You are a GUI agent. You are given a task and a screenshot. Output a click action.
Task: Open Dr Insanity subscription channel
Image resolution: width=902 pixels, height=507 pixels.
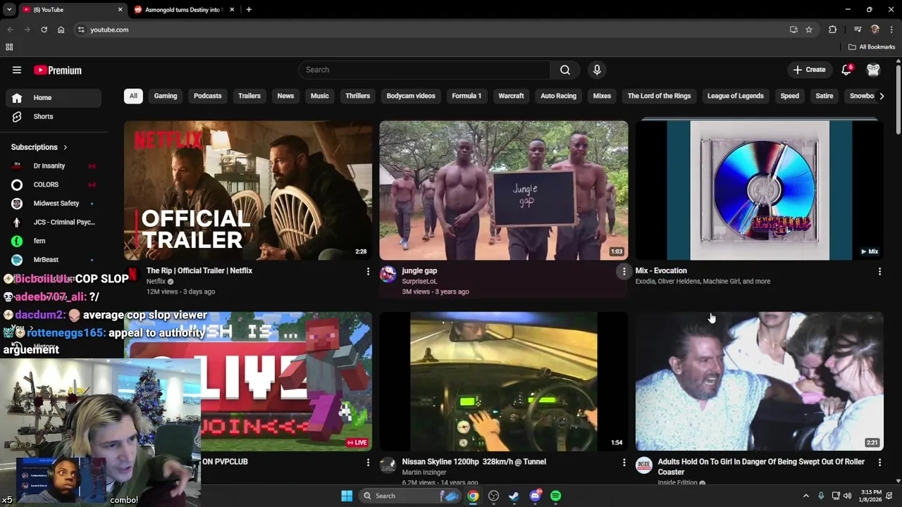pos(54,165)
